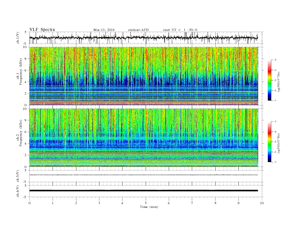Click time axis tick label '9'
This screenshot has width=295, height=228.
(238, 203)
